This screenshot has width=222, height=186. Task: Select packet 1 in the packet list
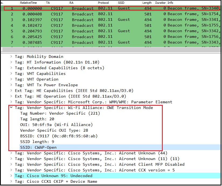click(x=81, y=8)
